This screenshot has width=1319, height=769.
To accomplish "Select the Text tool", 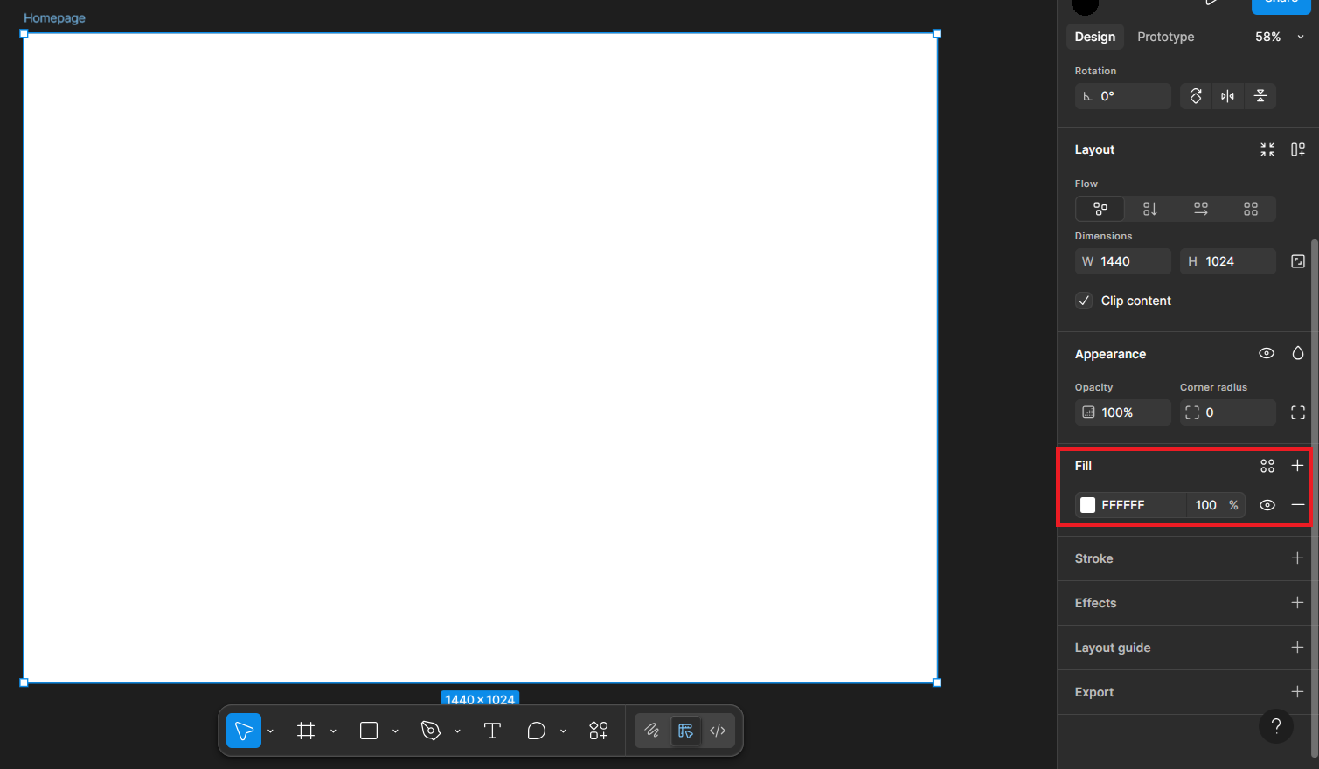I will click(x=492, y=731).
